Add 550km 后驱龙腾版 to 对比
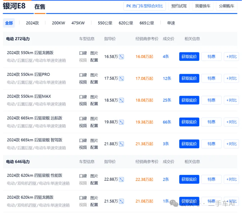This screenshot has height=213, width=242. [x=231, y=57]
